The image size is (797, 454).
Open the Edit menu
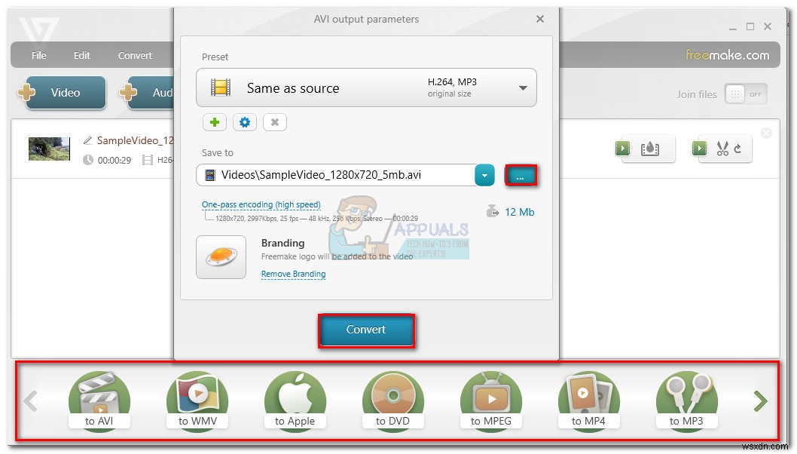click(82, 56)
